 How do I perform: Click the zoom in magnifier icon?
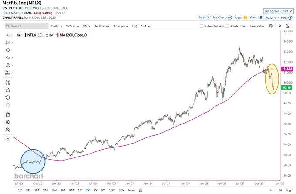coord(8,122)
